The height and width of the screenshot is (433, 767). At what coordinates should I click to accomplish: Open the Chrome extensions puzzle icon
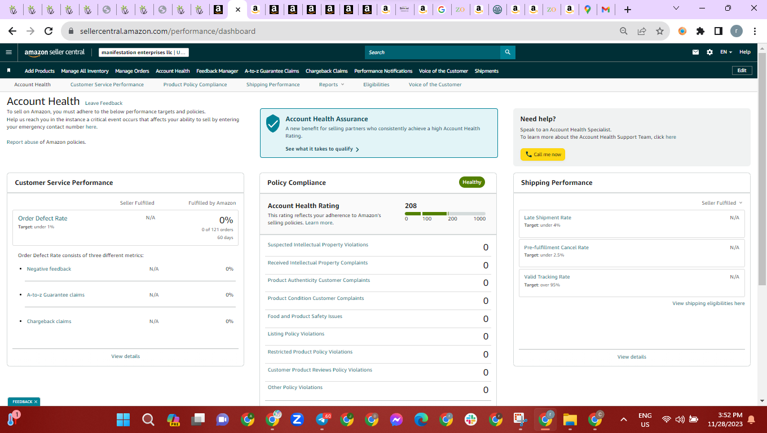[700, 32]
